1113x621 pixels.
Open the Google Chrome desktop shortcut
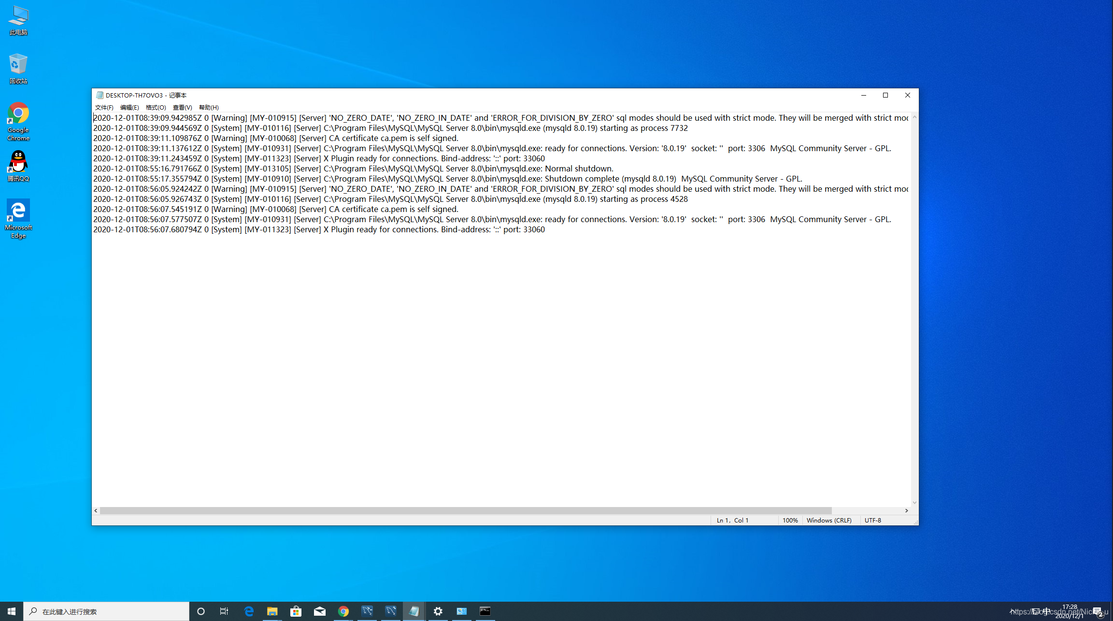pos(18,121)
